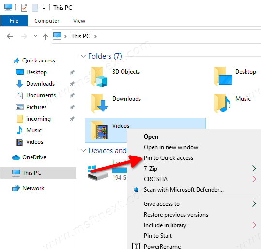
Task: Go up one level with Up arrow
Action: [x=46, y=36]
